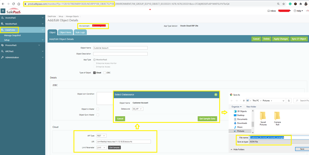
Task: Select the Object tab
Action: pos(52,32)
